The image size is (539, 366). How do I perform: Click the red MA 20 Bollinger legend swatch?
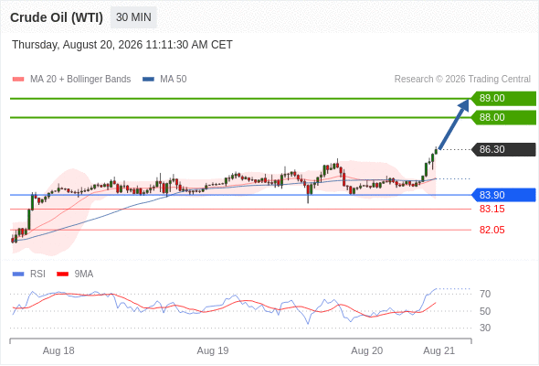(x=18, y=80)
